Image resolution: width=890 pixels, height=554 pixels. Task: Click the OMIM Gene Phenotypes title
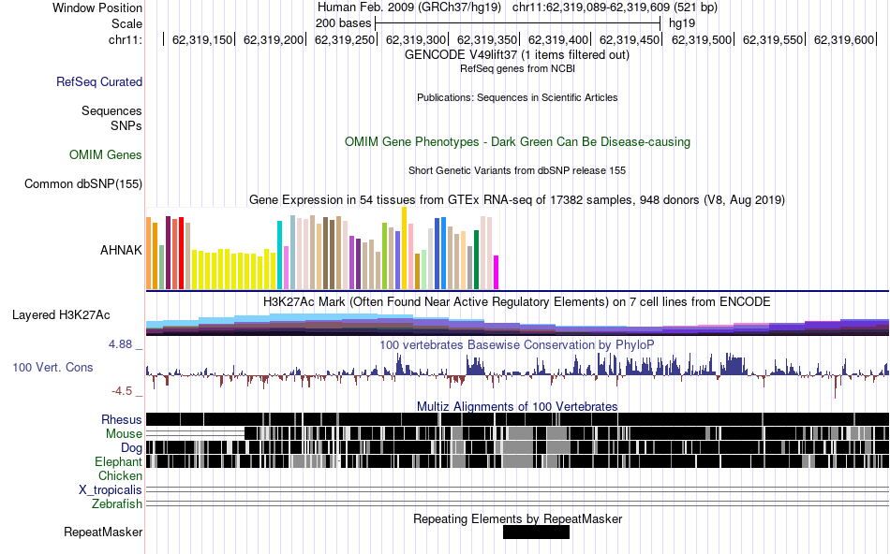[517, 141]
